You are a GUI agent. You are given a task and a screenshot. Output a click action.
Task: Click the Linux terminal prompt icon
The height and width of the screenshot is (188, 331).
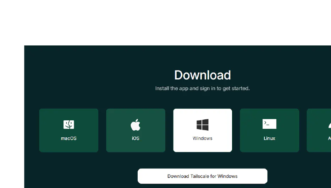[269, 124]
